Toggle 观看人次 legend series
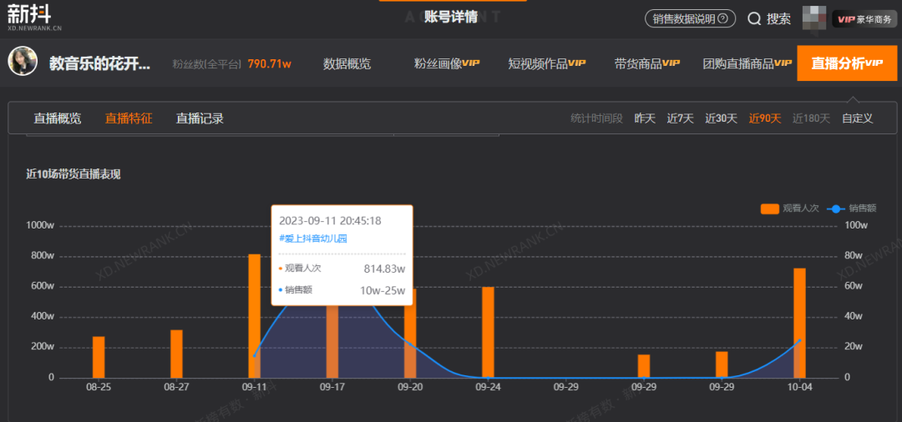This screenshot has width=902, height=422. click(788, 208)
